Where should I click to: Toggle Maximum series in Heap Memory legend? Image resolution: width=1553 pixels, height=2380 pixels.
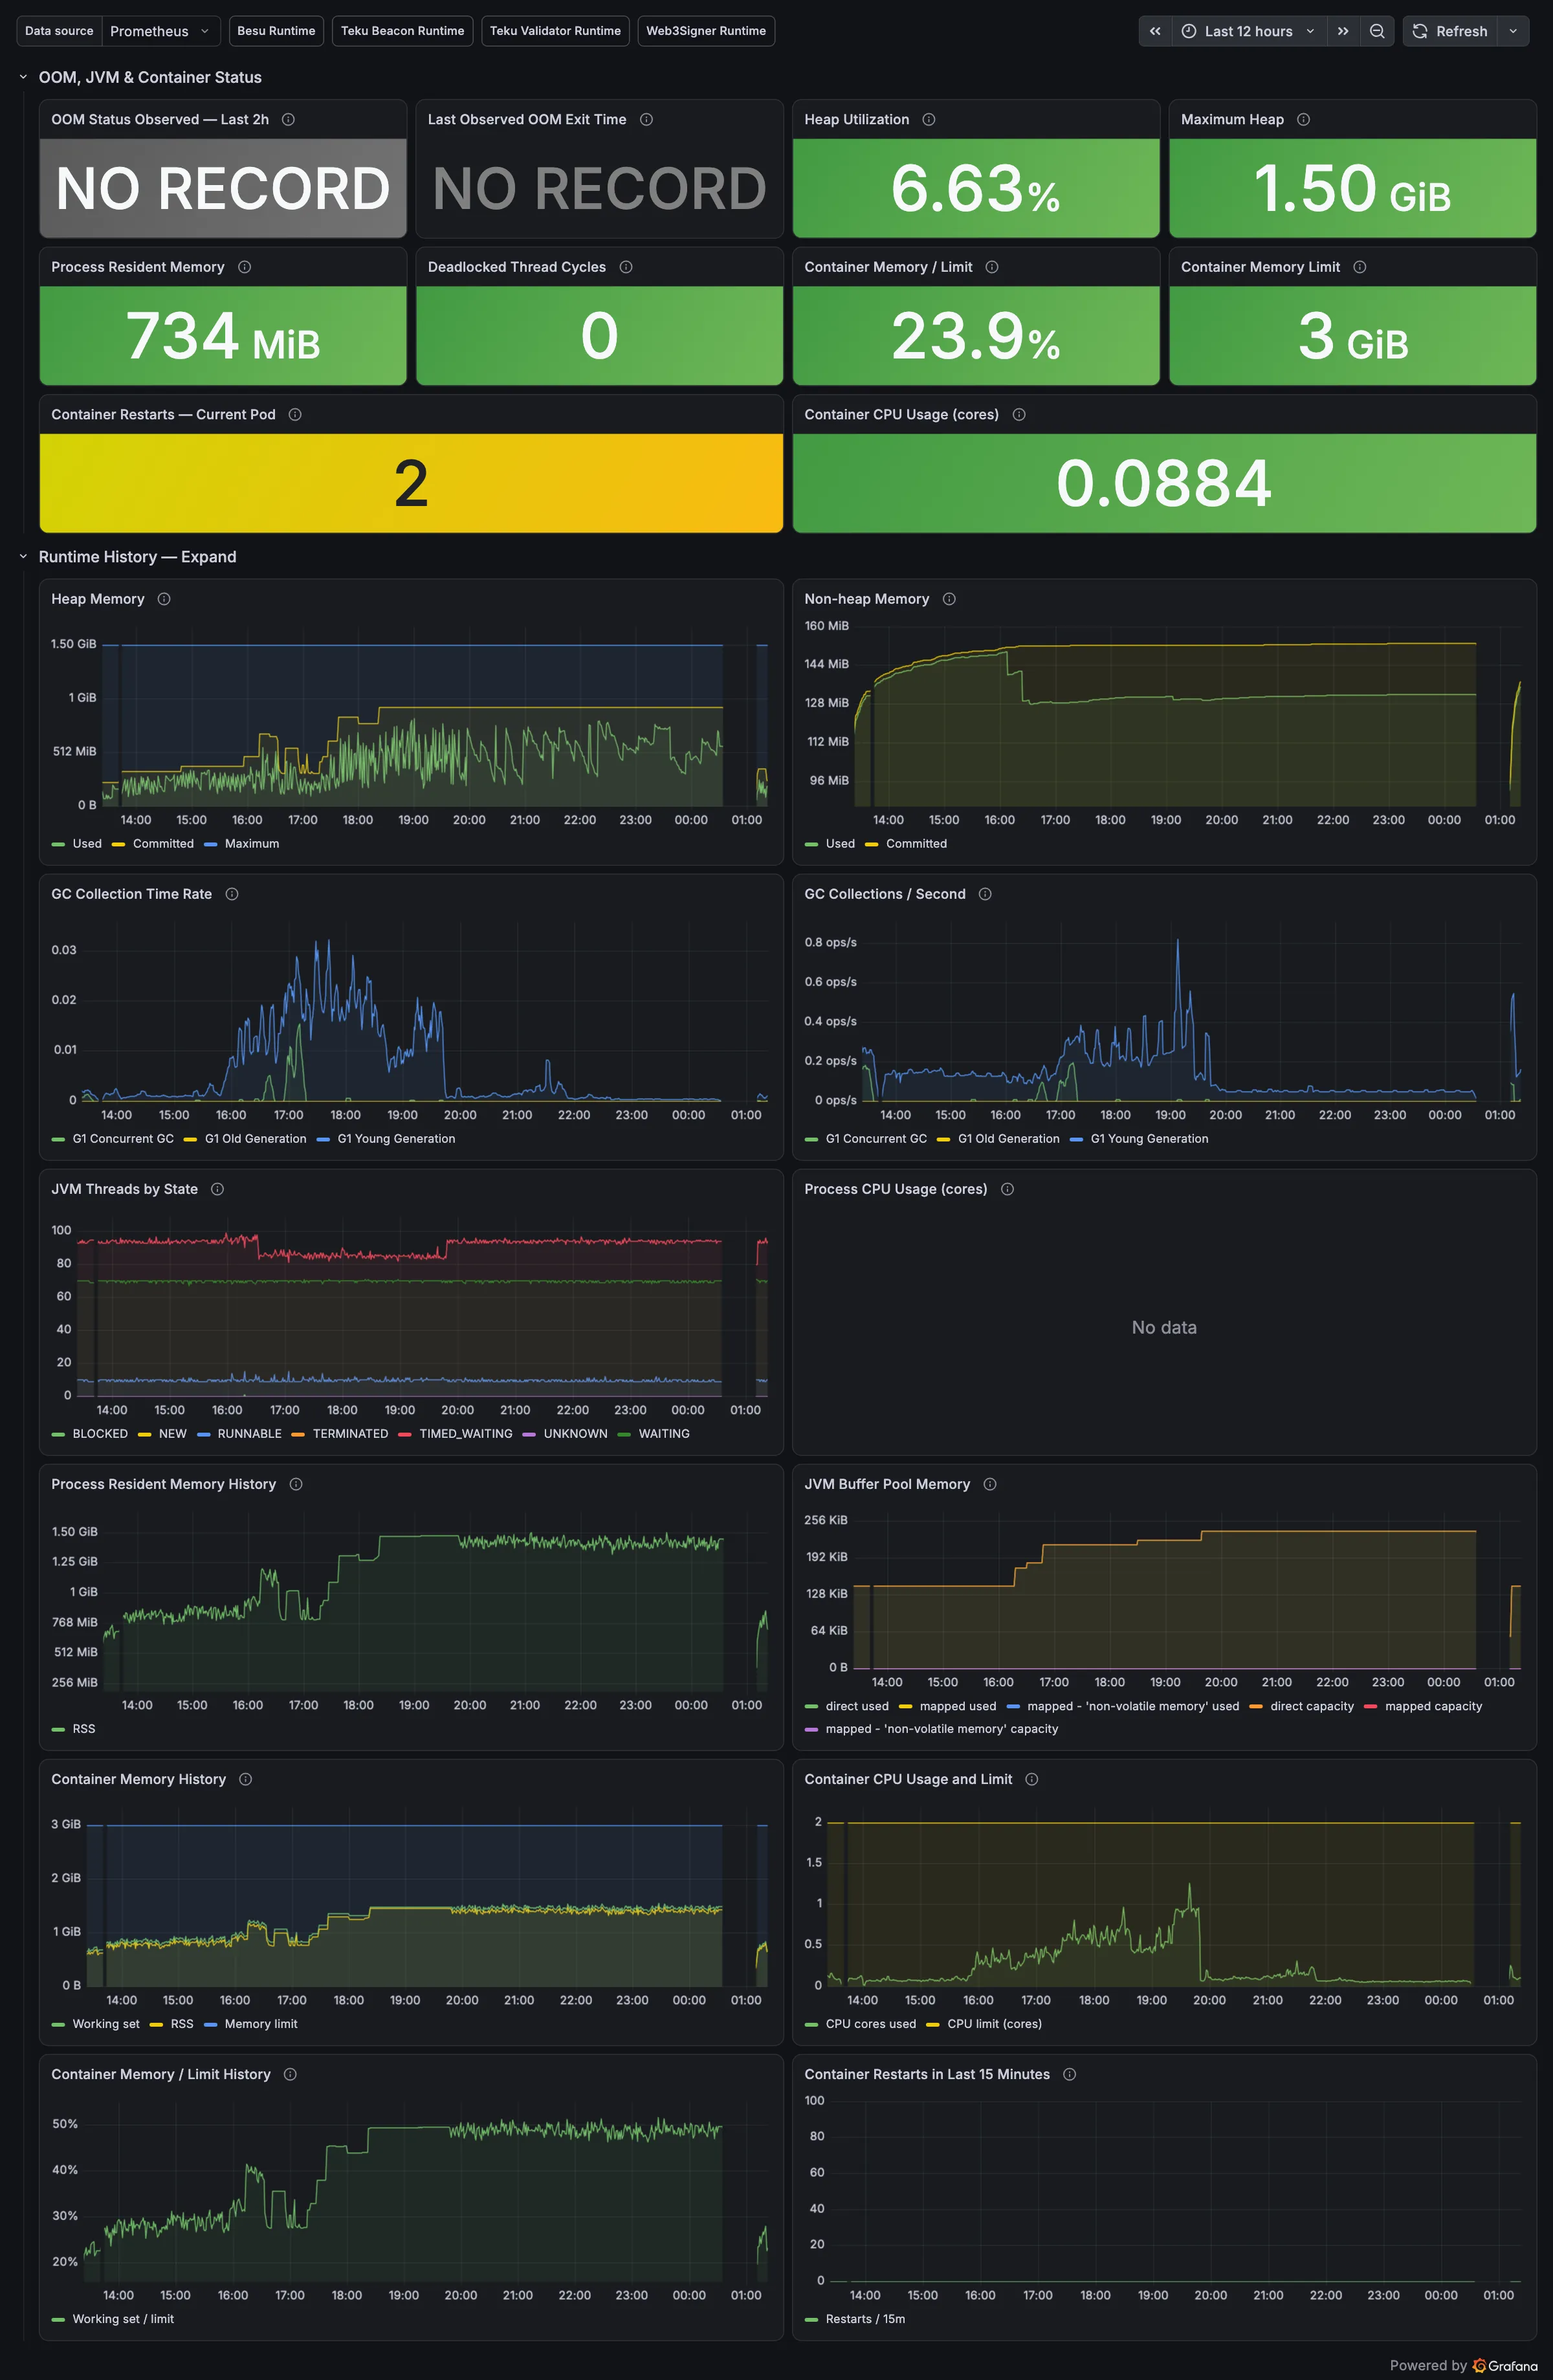coord(252,844)
